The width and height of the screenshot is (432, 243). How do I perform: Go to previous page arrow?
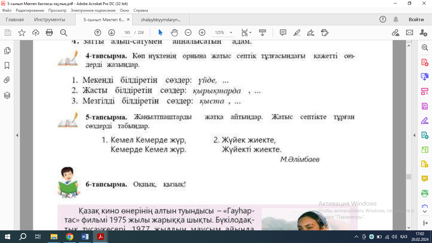click(x=98, y=33)
